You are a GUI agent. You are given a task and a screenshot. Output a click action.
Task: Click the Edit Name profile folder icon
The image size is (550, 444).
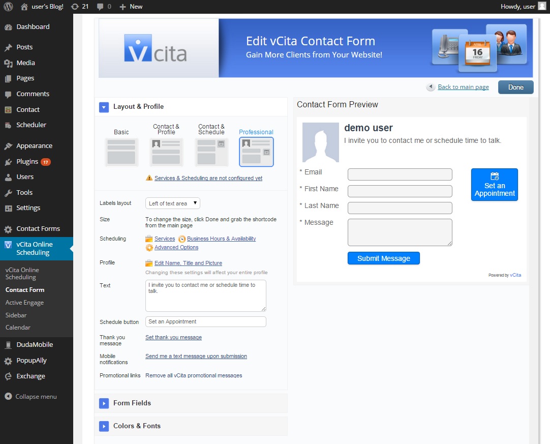point(149,263)
